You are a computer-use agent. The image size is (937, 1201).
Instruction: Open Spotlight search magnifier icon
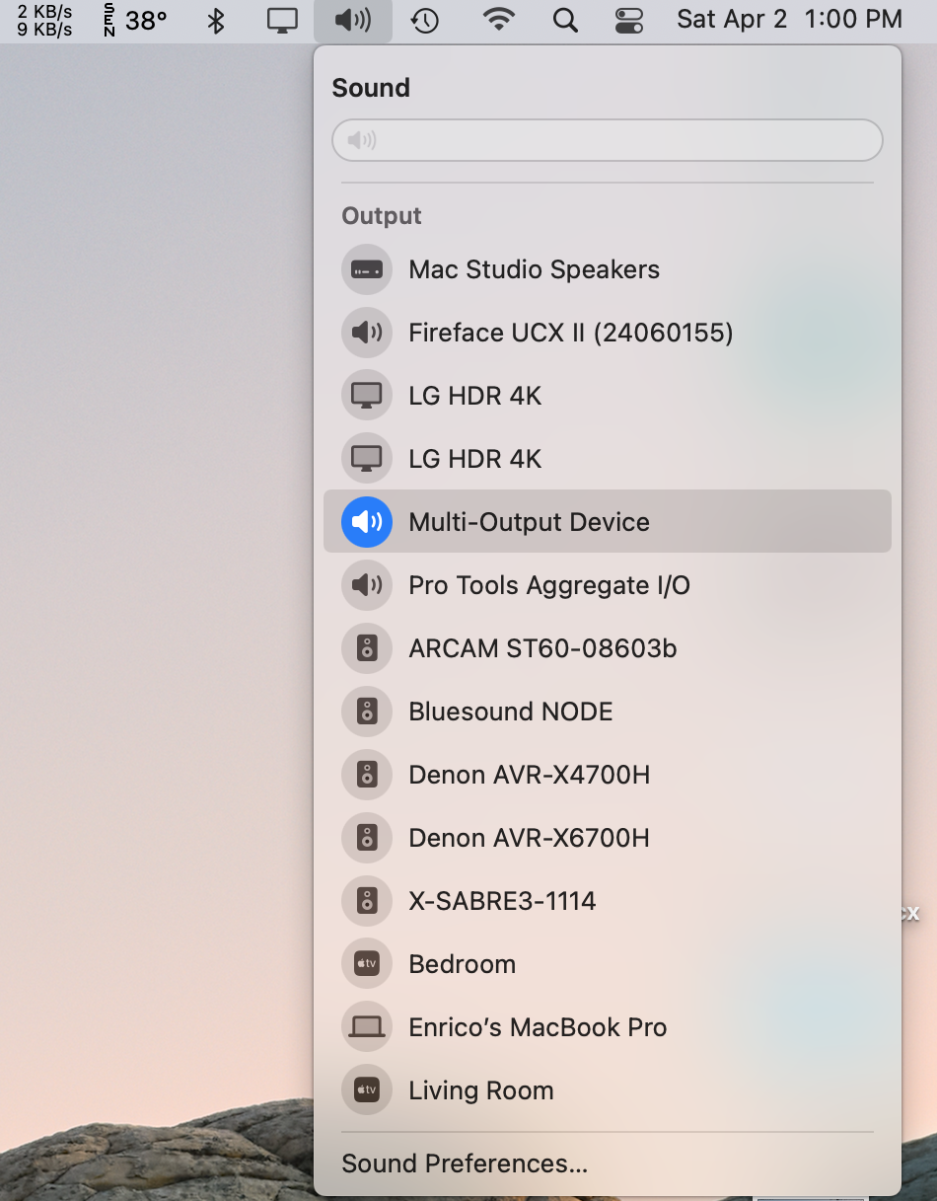pyautogui.click(x=564, y=20)
